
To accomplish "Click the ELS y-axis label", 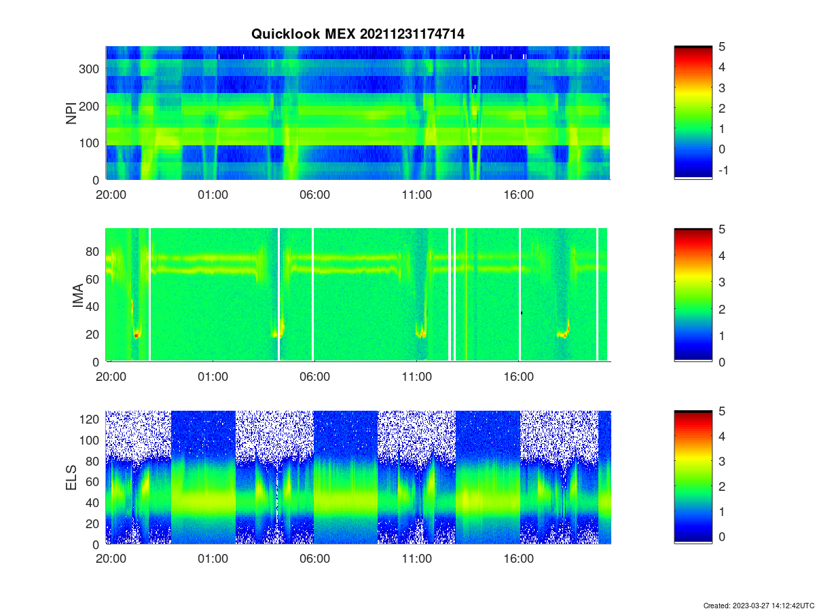I will click(71, 477).
